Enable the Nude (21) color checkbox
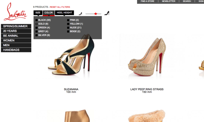Image resolution: width=204 pixels, height=122 pixels. coord(68,28)
